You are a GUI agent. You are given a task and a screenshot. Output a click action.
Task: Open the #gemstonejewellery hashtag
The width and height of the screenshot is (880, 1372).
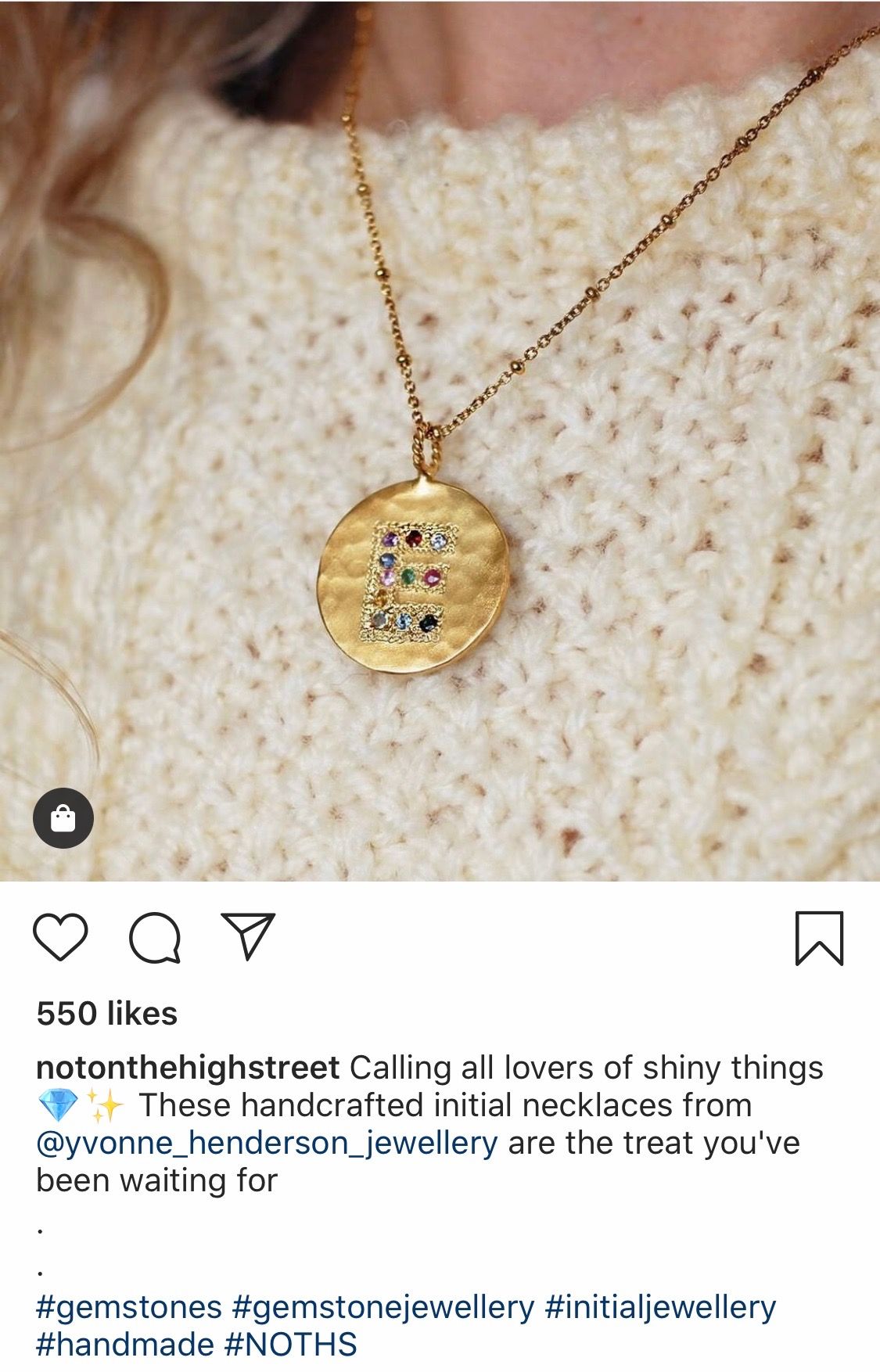[x=383, y=1307]
